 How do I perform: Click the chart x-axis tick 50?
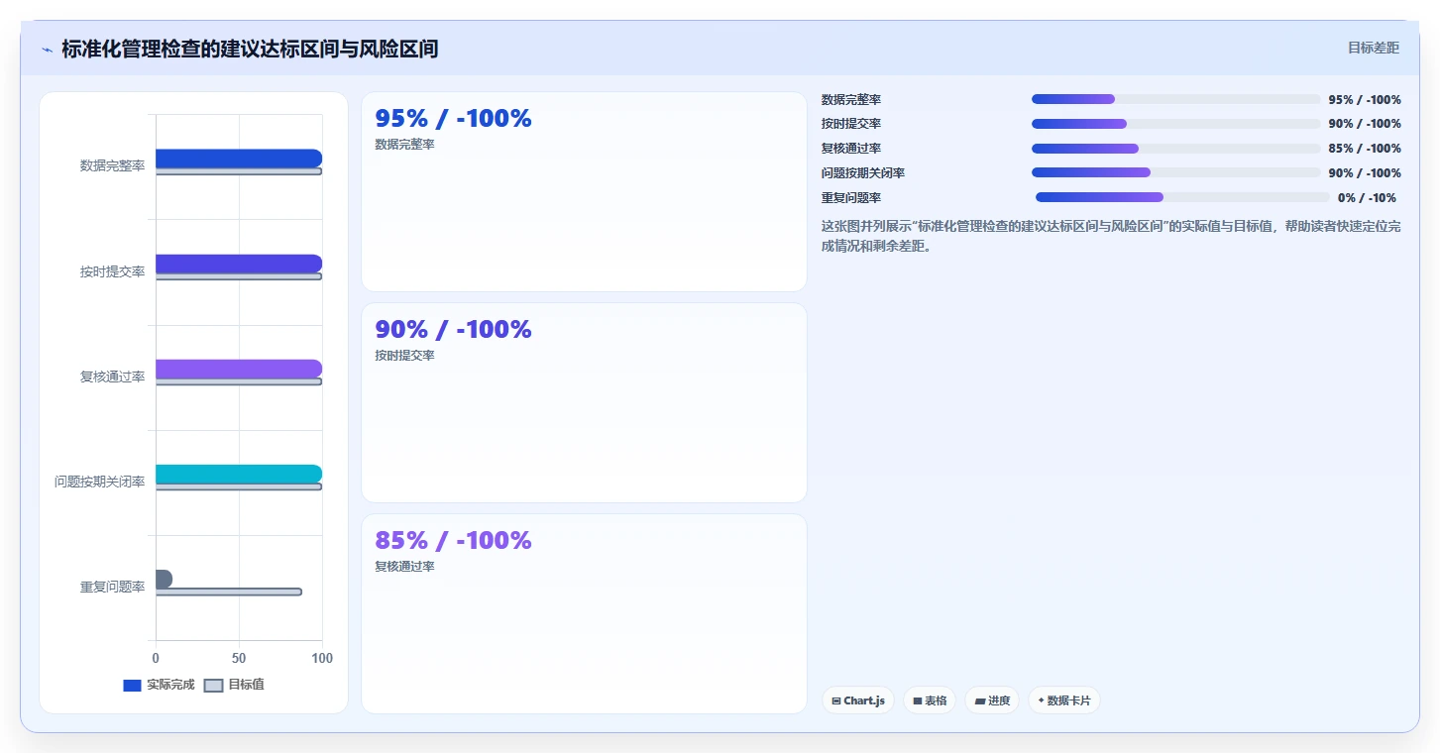239,658
